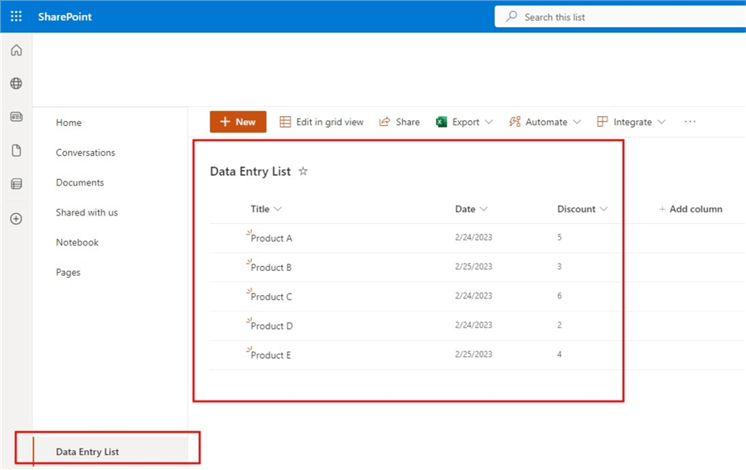Open the Product C item
This screenshot has width=746, height=470.
[x=271, y=297]
